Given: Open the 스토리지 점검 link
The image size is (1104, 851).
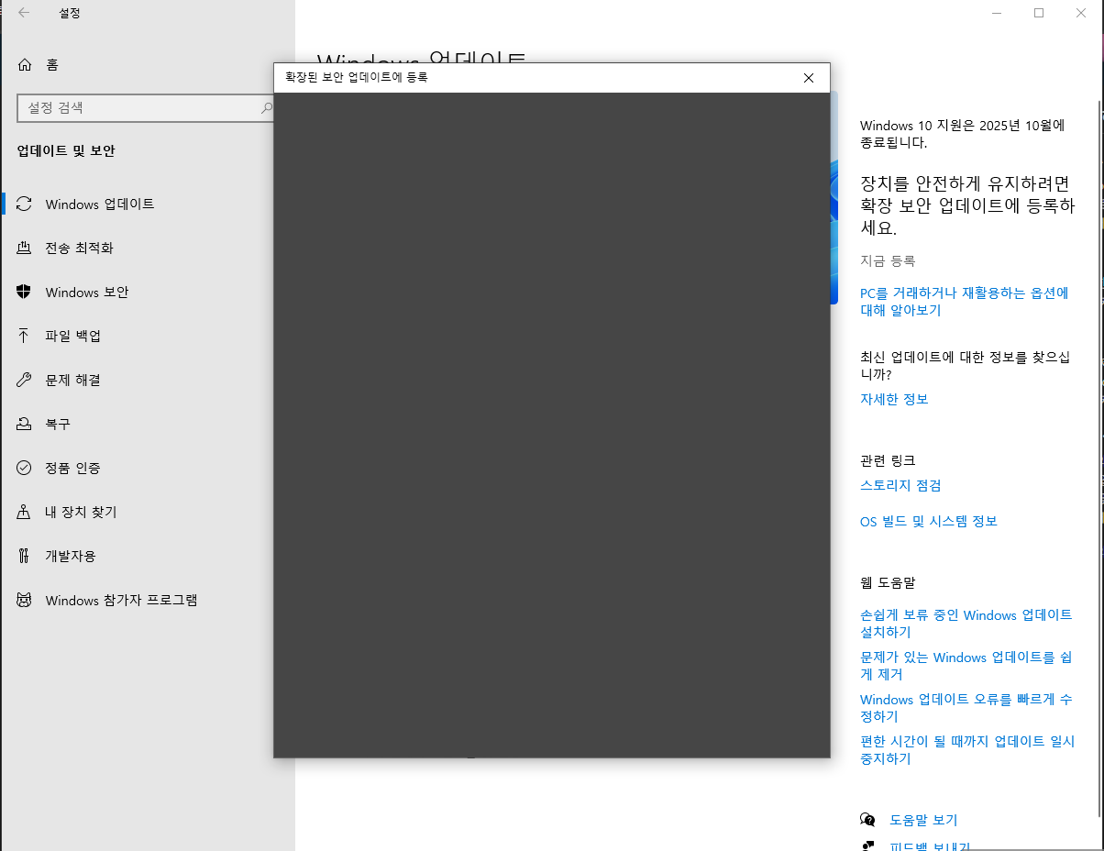Looking at the screenshot, I should tap(900, 485).
